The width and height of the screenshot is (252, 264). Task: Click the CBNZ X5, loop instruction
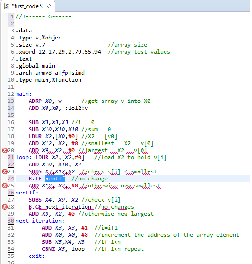(63, 249)
